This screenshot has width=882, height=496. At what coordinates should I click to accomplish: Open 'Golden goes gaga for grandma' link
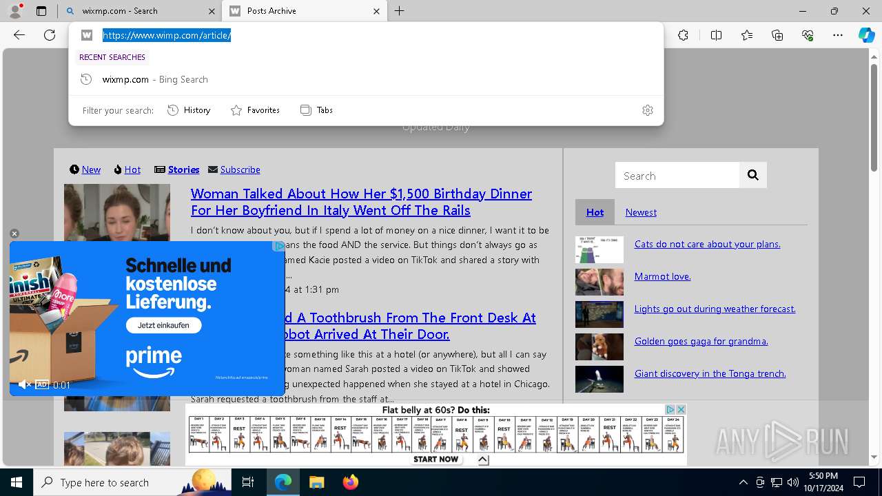[x=701, y=341]
